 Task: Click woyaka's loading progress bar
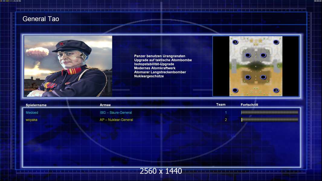pos(269,120)
